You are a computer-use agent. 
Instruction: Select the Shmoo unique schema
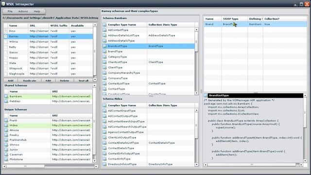point(48,145)
